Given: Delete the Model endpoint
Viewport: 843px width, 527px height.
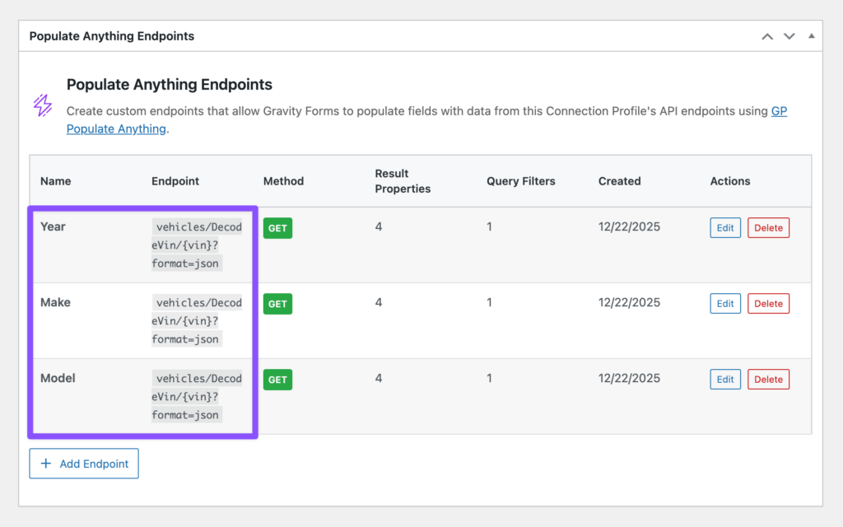Looking at the screenshot, I should tap(767, 379).
